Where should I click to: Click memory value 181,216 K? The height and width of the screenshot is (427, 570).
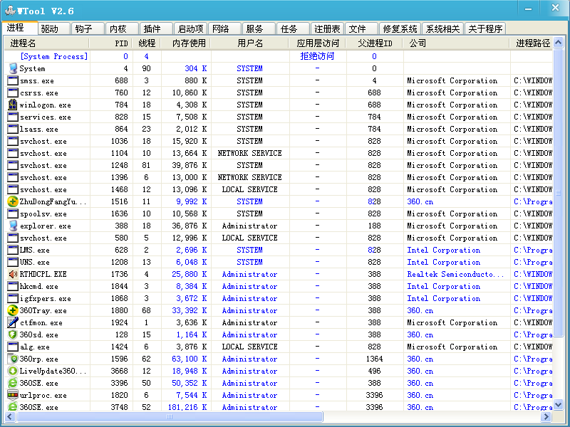(187, 407)
